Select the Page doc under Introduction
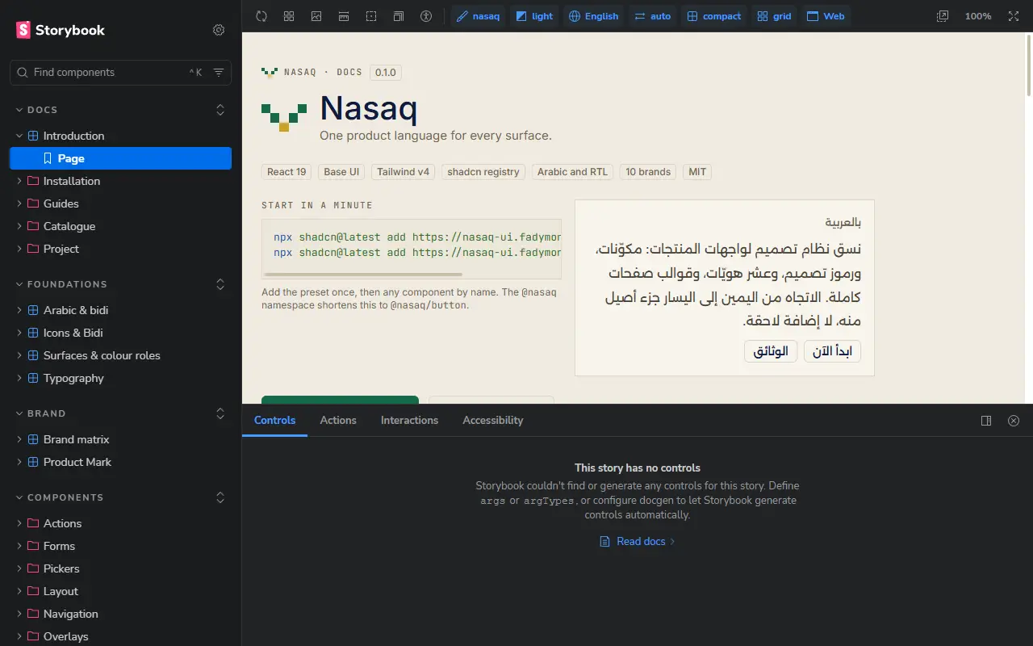This screenshot has height=646, width=1033. 121,158
